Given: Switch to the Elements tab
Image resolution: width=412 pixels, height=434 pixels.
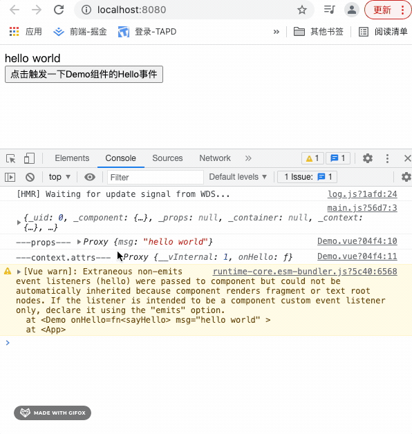Looking at the screenshot, I should pyautogui.click(x=72, y=158).
